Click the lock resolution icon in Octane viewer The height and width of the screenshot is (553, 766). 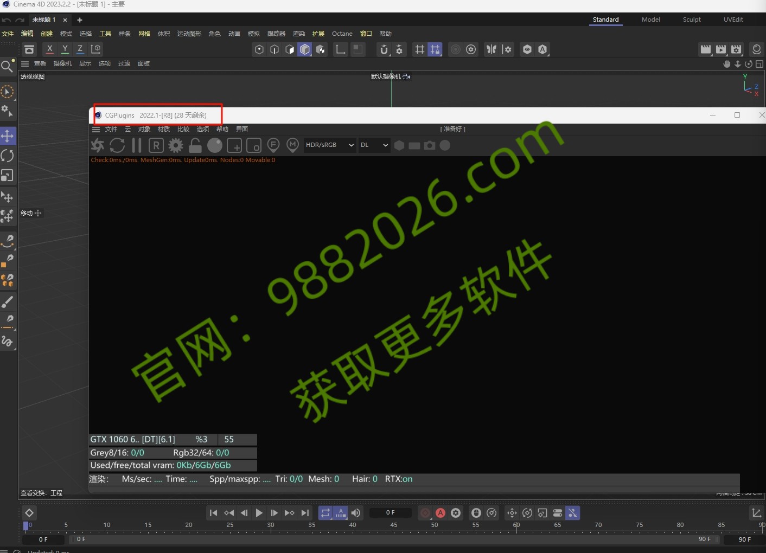tap(195, 145)
